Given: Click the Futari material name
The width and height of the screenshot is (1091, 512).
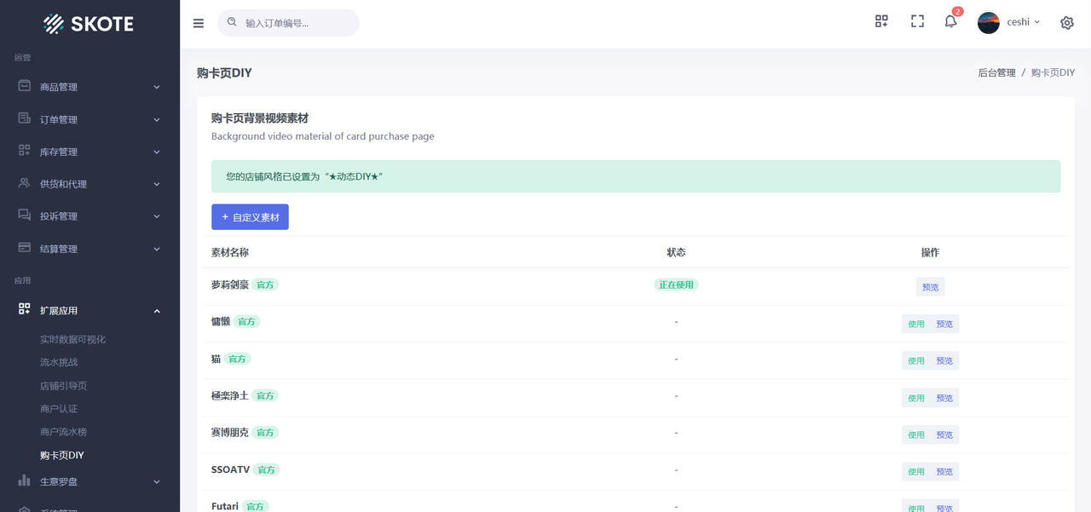Looking at the screenshot, I should pyautogui.click(x=225, y=506).
